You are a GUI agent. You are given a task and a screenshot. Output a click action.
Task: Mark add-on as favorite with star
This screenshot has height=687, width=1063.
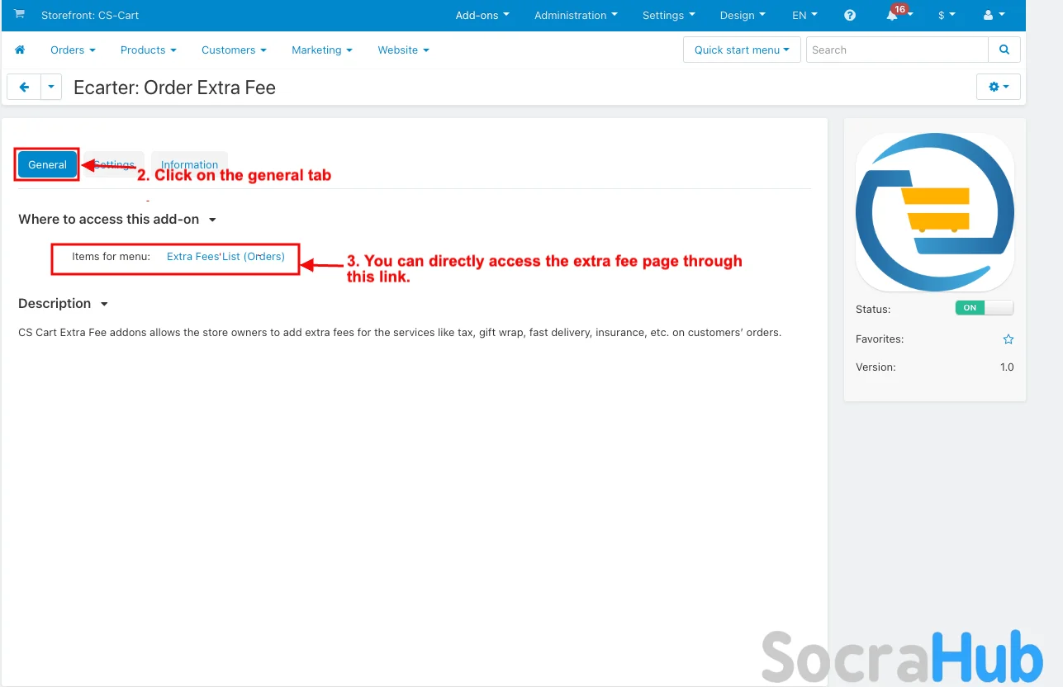click(1008, 339)
